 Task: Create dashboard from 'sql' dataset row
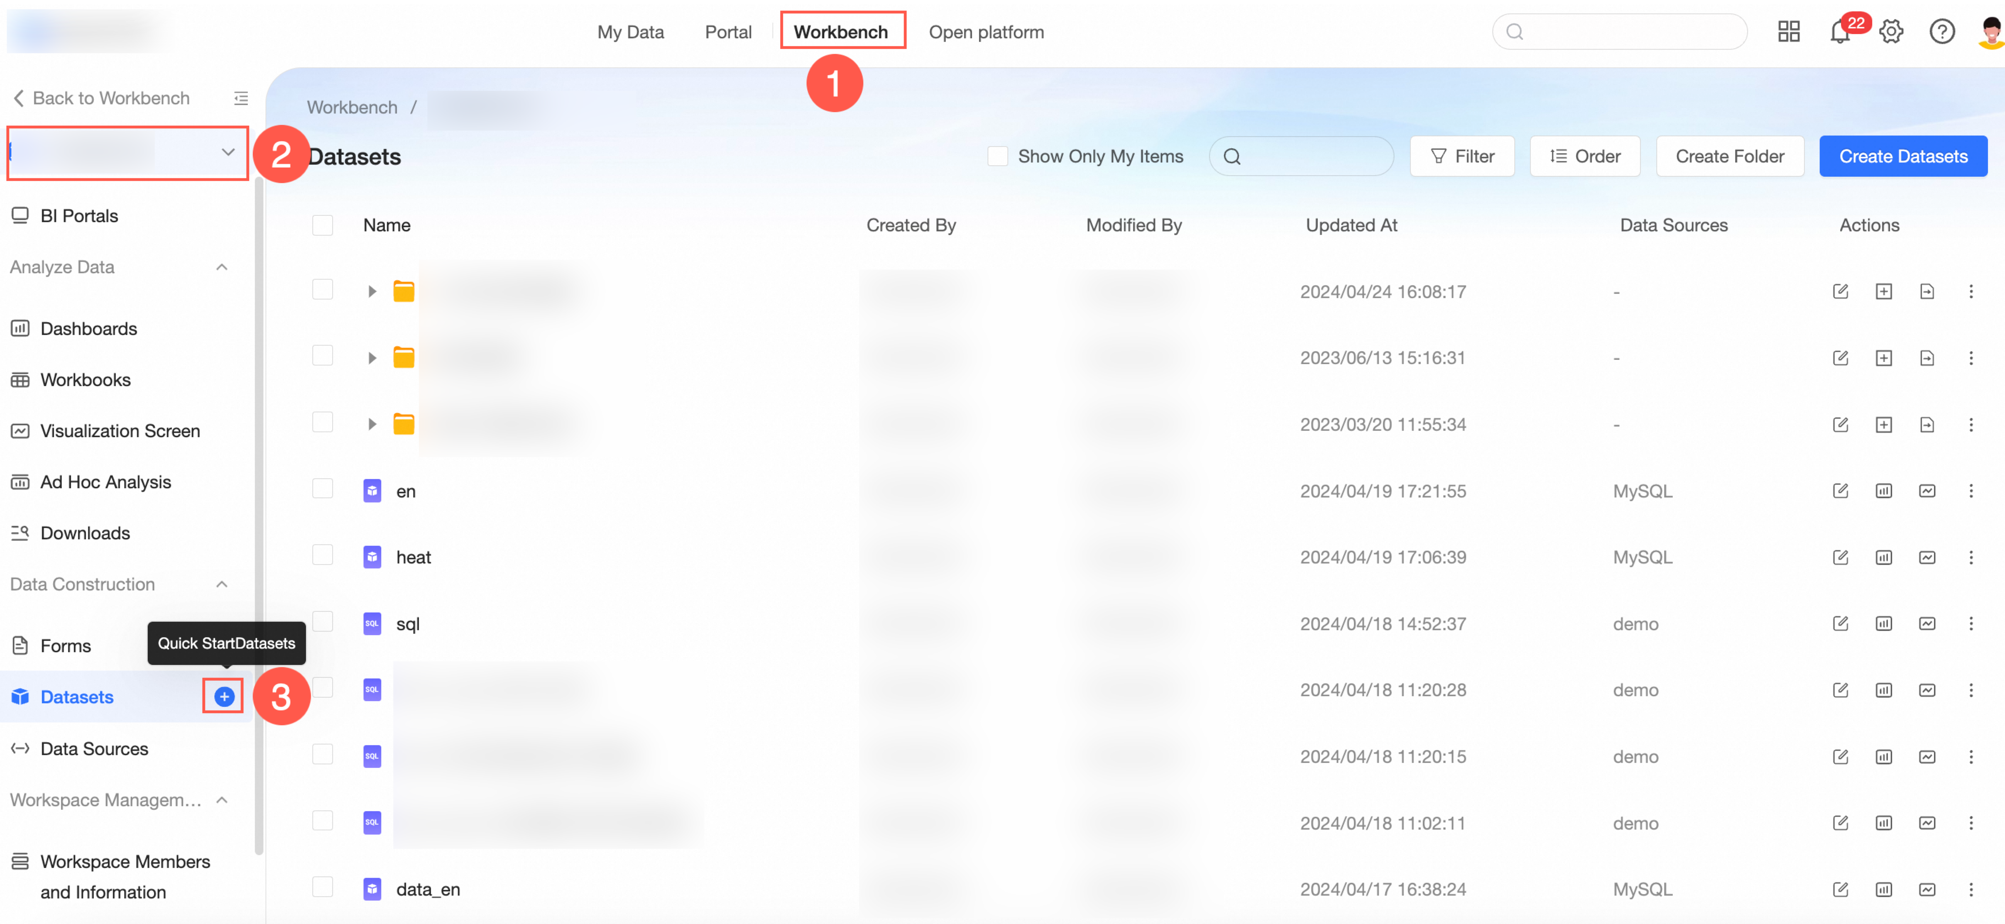[1884, 624]
